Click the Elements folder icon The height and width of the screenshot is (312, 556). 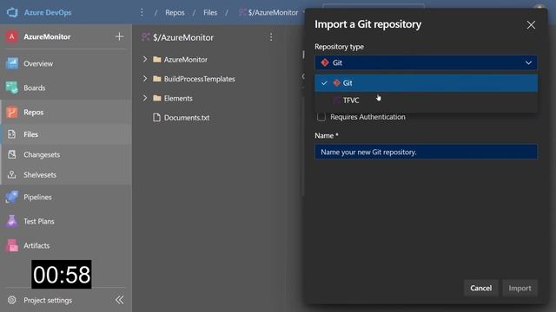[156, 98]
